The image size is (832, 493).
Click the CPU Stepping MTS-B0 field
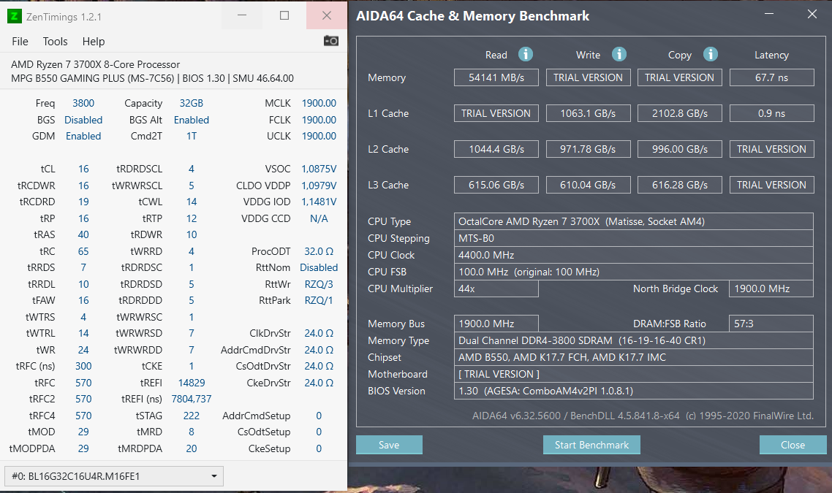click(x=634, y=238)
